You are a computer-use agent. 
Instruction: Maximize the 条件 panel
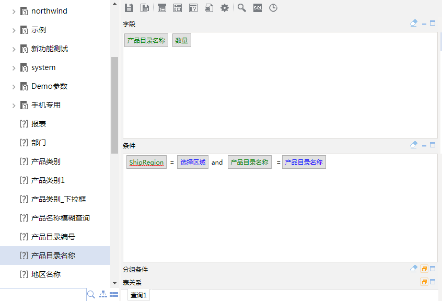[x=433, y=145]
